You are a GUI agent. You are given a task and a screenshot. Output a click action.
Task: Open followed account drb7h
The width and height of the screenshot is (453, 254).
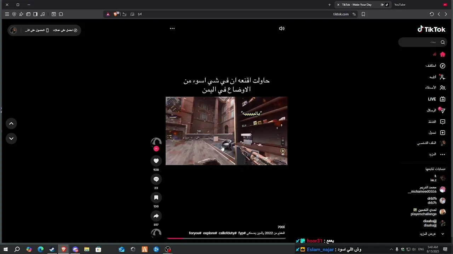436,201
